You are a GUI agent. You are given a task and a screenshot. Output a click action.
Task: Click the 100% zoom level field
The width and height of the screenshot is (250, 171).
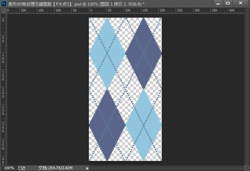[9, 168]
